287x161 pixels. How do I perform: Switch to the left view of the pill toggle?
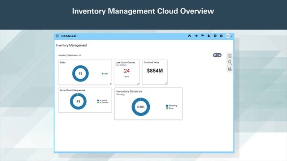(x=215, y=55)
